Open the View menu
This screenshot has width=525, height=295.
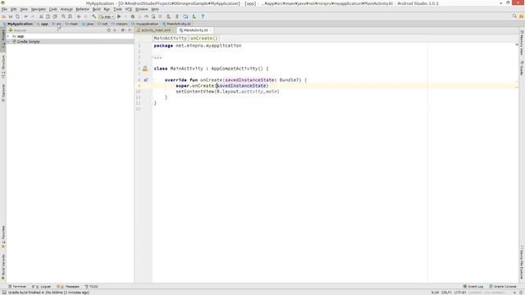24,9
